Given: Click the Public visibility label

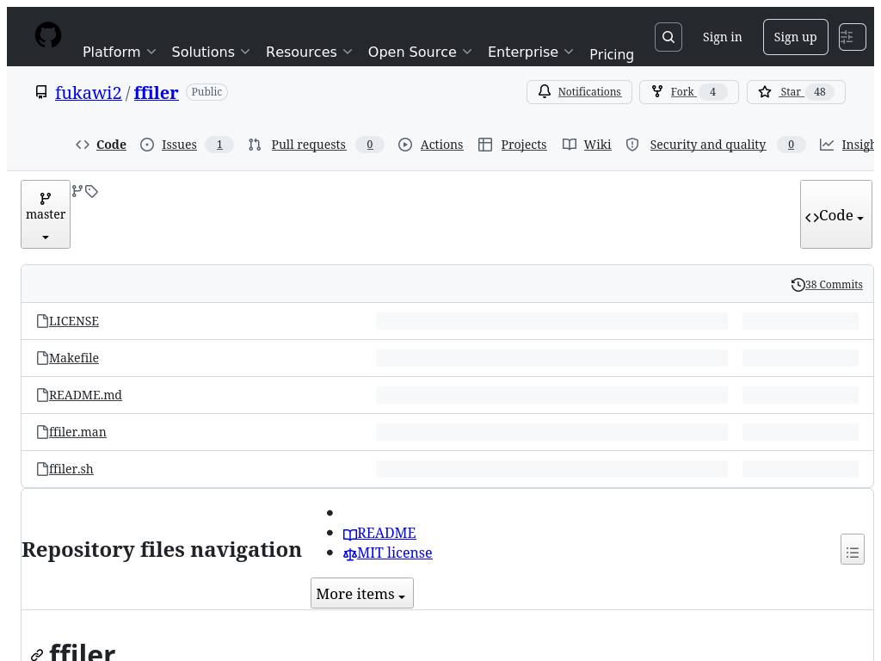Looking at the screenshot, I should (x=206, y=91).
